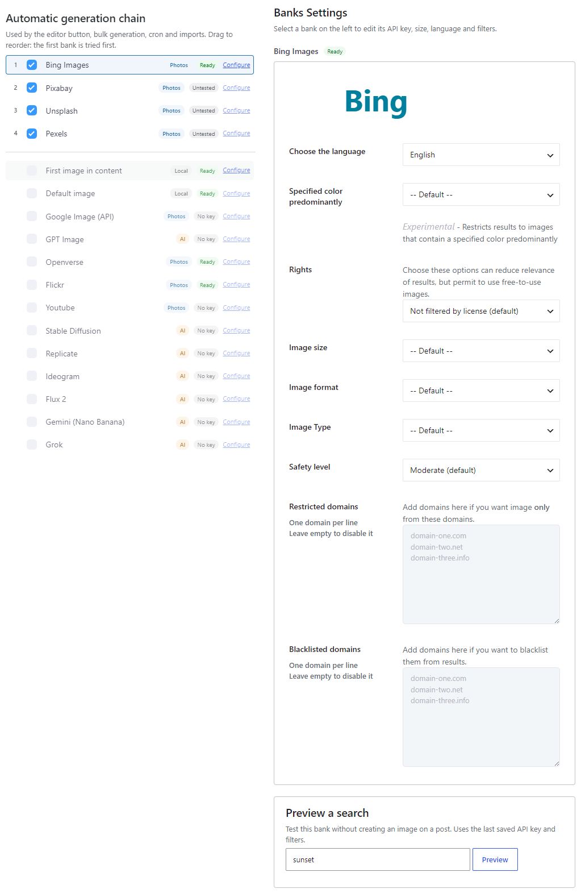The height and width of the screenshot is (893, 581).
Task: Enable the Default image checkbox
Action: (x=32, y=193)
